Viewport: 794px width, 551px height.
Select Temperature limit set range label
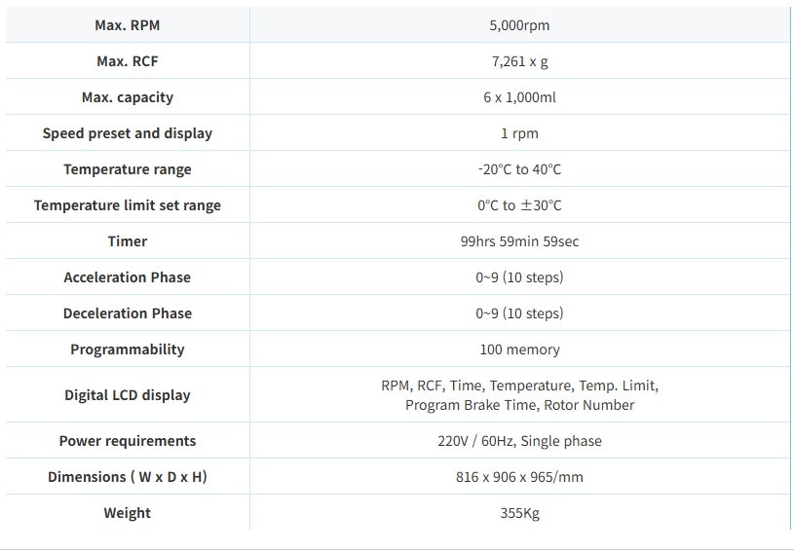[128, 205]
